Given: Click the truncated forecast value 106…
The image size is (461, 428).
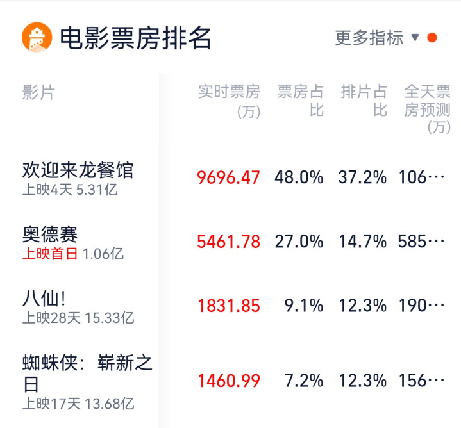Looking at the screenshot, I should [421, 177].
